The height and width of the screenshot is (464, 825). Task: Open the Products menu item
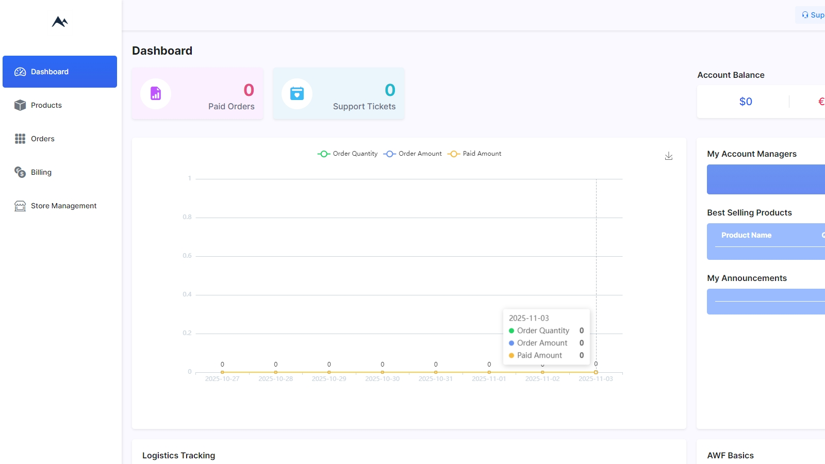point(60,105)
